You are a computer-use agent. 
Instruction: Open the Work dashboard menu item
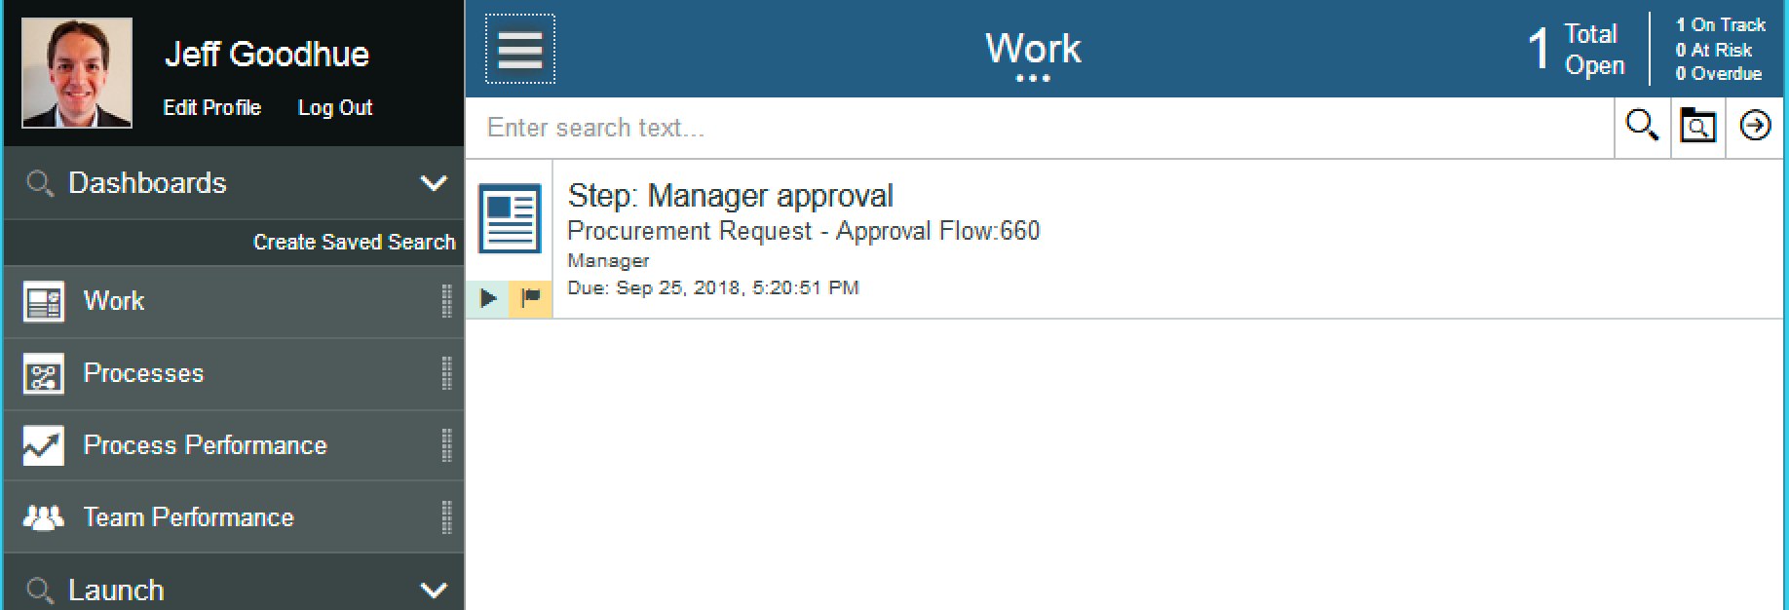pos(114,301)
